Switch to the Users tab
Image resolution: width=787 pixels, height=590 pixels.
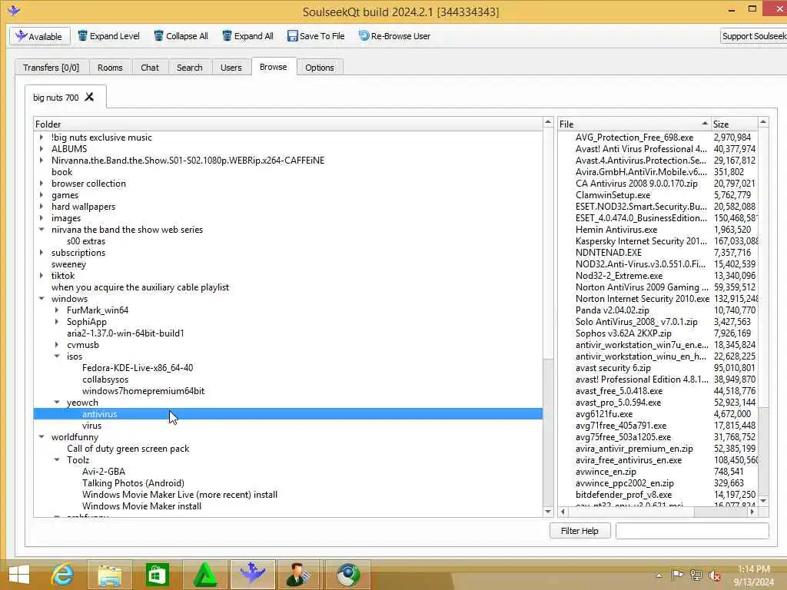(231, 68)
